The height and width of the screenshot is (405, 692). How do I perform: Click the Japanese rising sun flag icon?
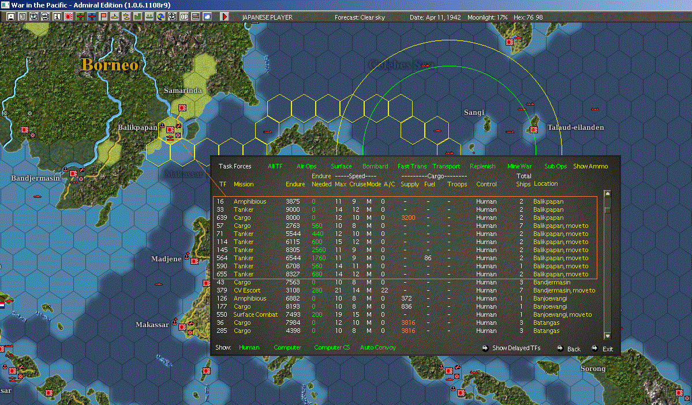(69, 17)
